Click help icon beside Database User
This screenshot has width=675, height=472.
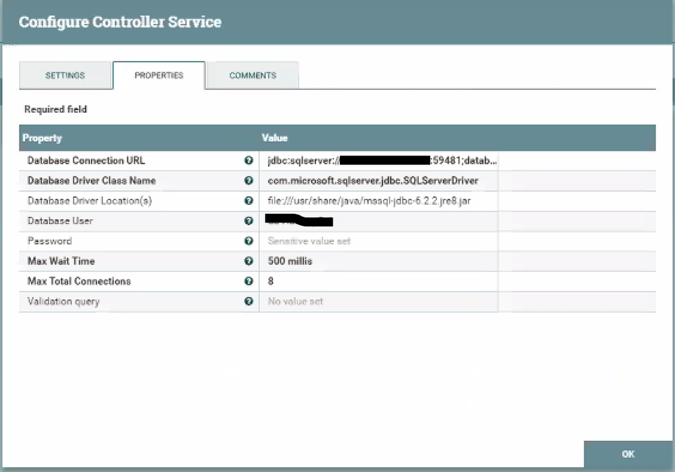(x=249, y=221)
